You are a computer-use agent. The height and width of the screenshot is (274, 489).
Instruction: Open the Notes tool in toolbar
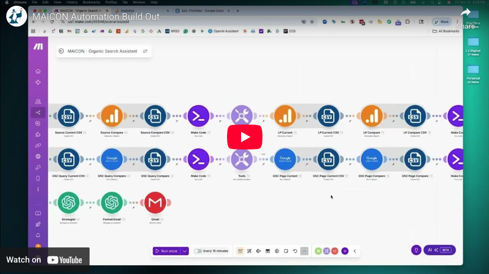[286, 251]
